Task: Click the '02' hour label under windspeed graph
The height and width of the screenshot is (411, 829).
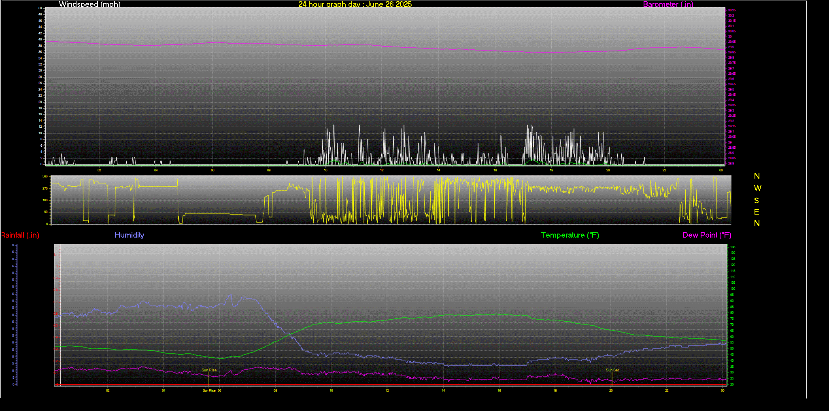Action: click(99, 170)
